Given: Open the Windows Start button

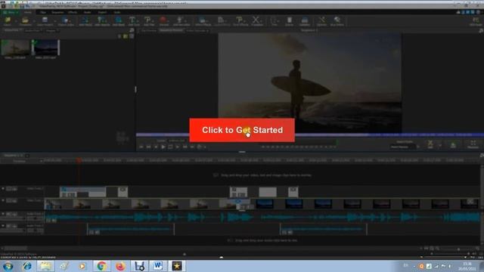Looking at the screenshot, I should pos(8,266).
